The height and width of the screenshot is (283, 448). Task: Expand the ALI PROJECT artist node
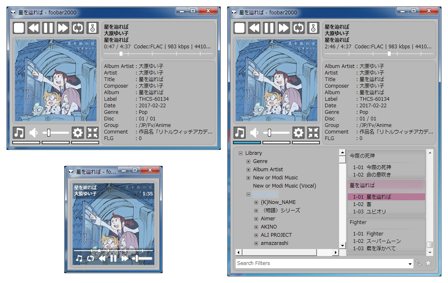click(256, 235)
